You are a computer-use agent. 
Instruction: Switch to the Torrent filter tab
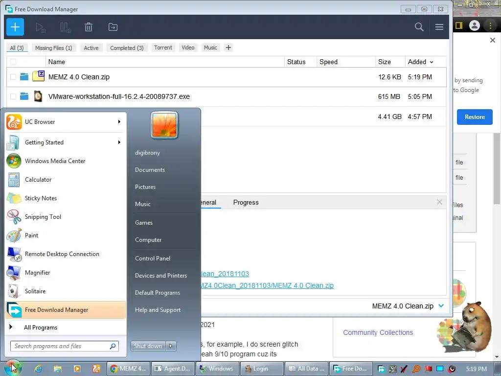(x=163, y=47)
